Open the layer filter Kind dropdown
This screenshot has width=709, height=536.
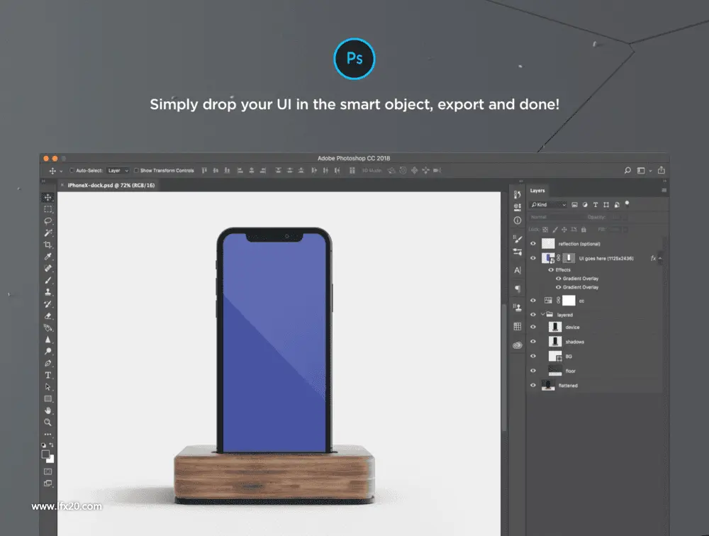(x=548, y=205)
